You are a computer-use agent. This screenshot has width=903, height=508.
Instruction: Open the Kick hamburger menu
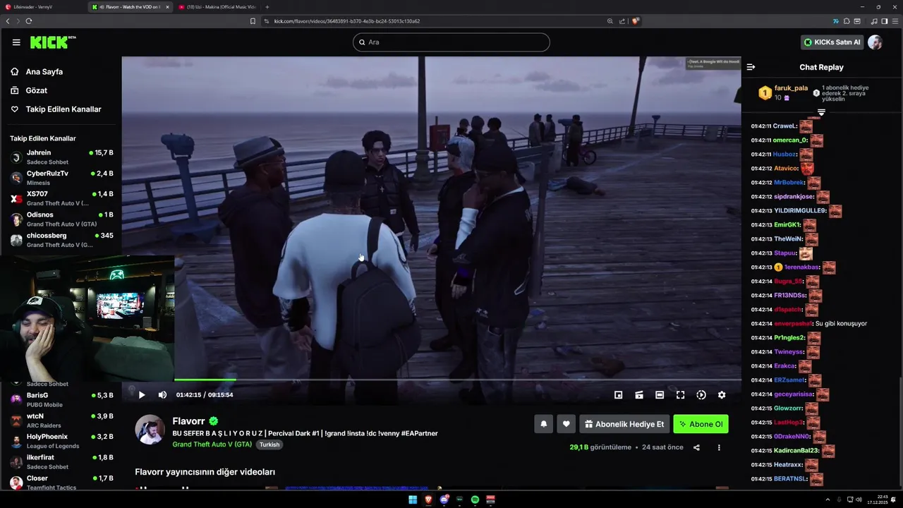pyautogui.click(x=16, y=42)
